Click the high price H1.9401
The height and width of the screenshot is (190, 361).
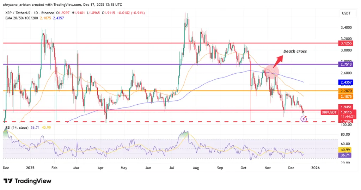pos(79,13)
